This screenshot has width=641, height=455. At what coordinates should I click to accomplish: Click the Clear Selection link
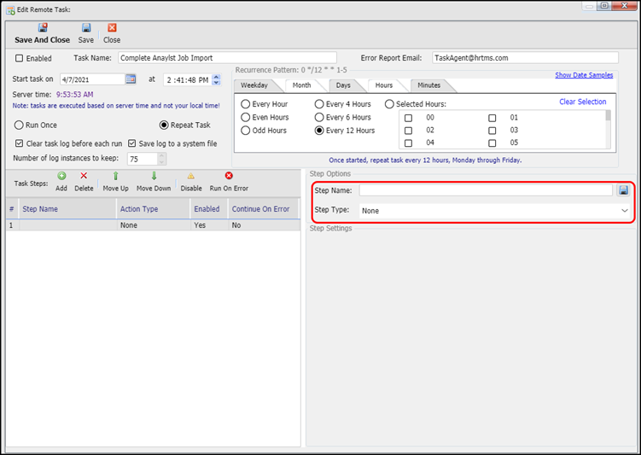(x=583, y=102)
